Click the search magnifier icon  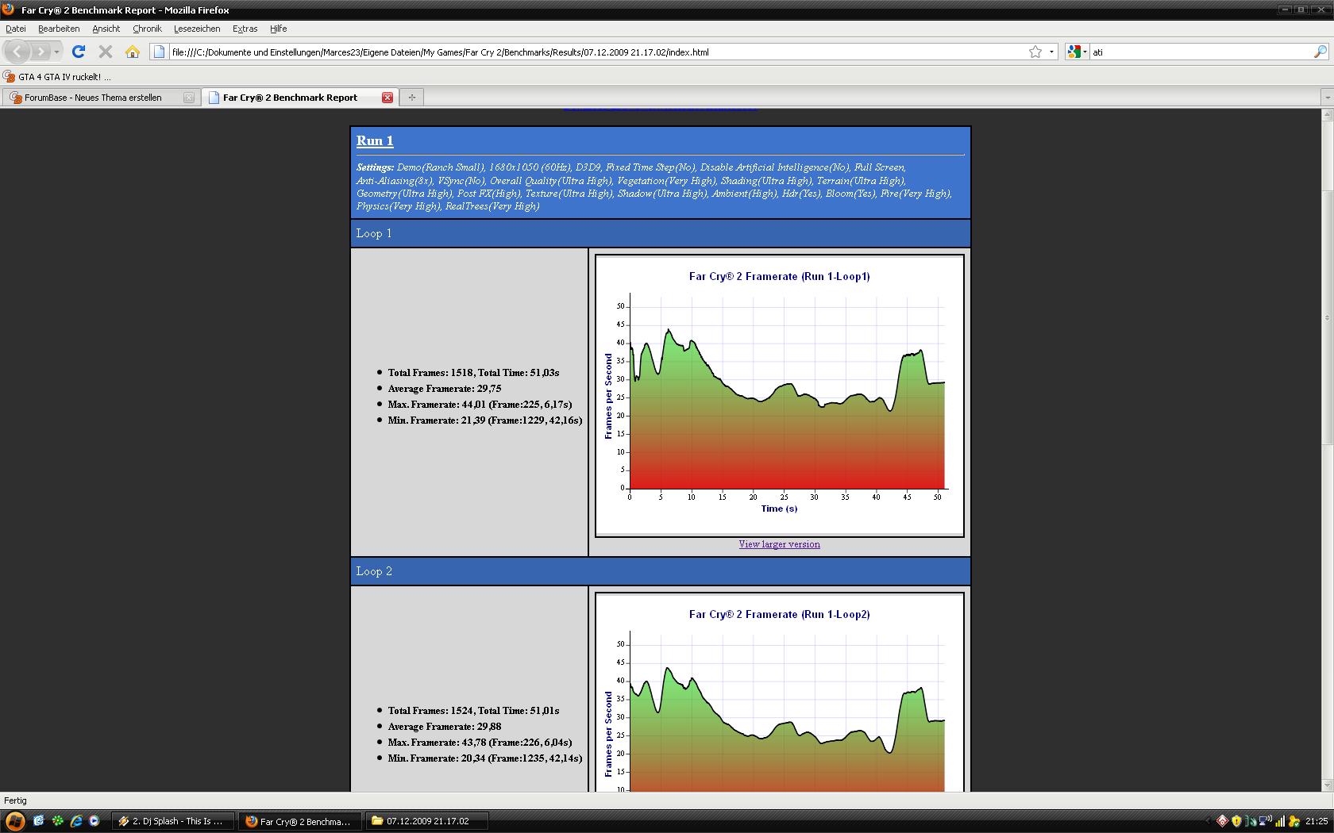[x=1321, y=52]
